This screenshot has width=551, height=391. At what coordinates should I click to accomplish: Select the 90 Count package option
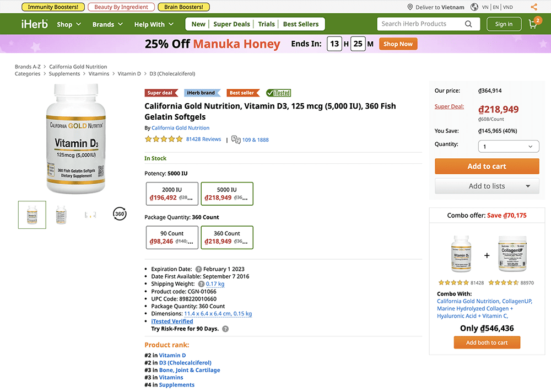[171, 237]
